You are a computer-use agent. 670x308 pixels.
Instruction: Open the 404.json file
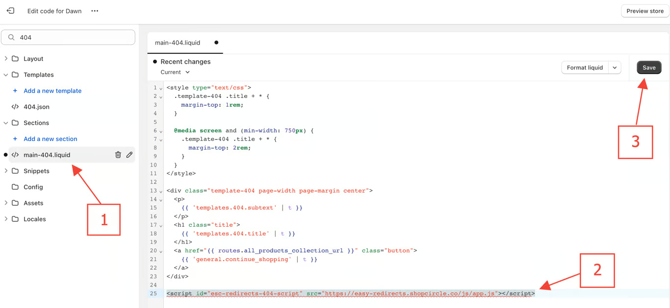coord(36,107)
